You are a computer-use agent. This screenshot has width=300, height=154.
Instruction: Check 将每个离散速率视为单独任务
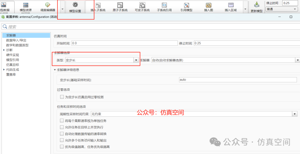(x=62, y=121)
